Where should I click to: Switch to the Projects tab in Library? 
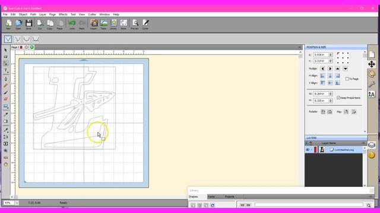coord(230,197)
